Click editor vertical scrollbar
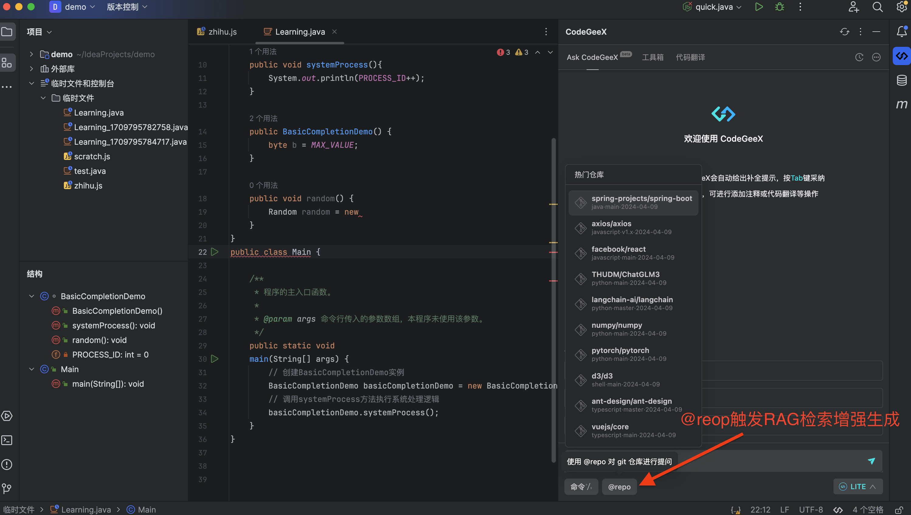Image resolution: width=911 pixels, height=515 pixels. (554, 300)
